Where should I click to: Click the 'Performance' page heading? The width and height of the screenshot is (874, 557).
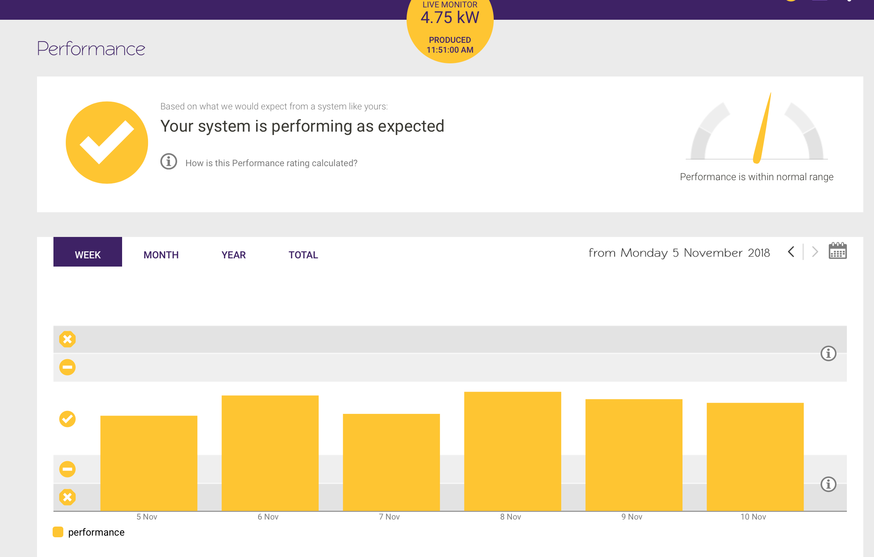tap(91, 49)
